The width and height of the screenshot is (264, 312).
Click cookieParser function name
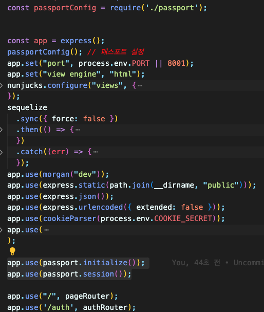point(69,218)
